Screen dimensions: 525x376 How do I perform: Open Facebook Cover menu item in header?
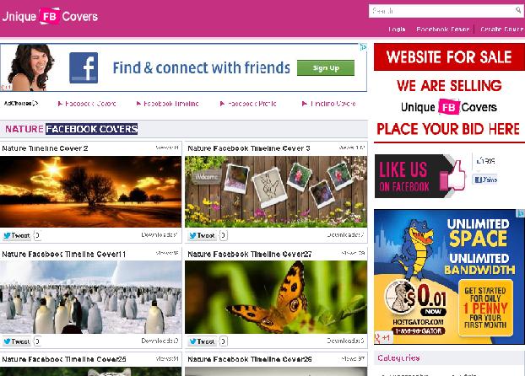click(443, 30)
